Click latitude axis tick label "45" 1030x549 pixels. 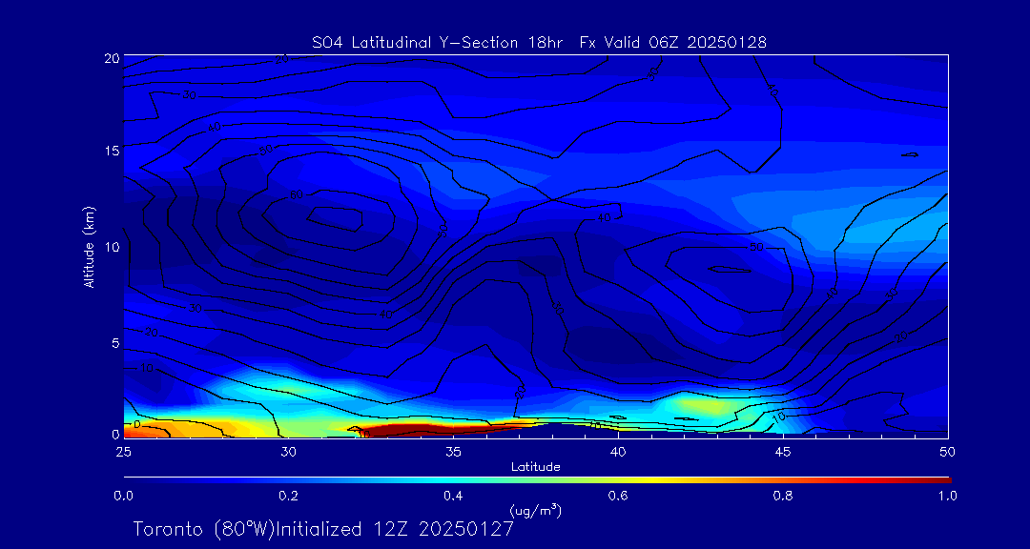pyautogui.click(x=782, y=451)
